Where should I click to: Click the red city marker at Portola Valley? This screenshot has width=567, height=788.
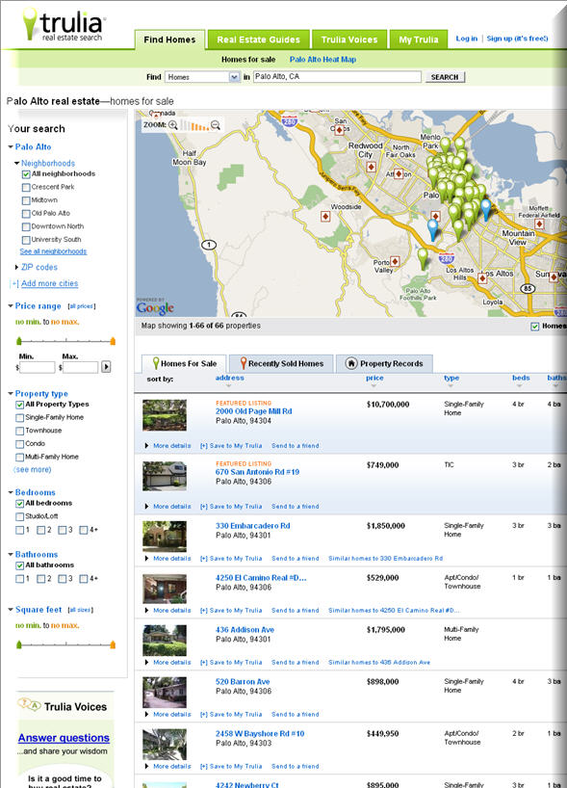tap(395, 261)
